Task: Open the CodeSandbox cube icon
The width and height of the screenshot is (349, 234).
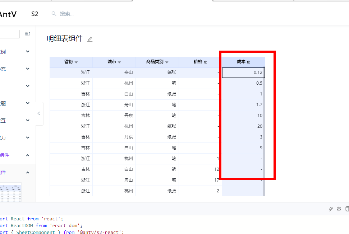Action: (x=339, y=209)
